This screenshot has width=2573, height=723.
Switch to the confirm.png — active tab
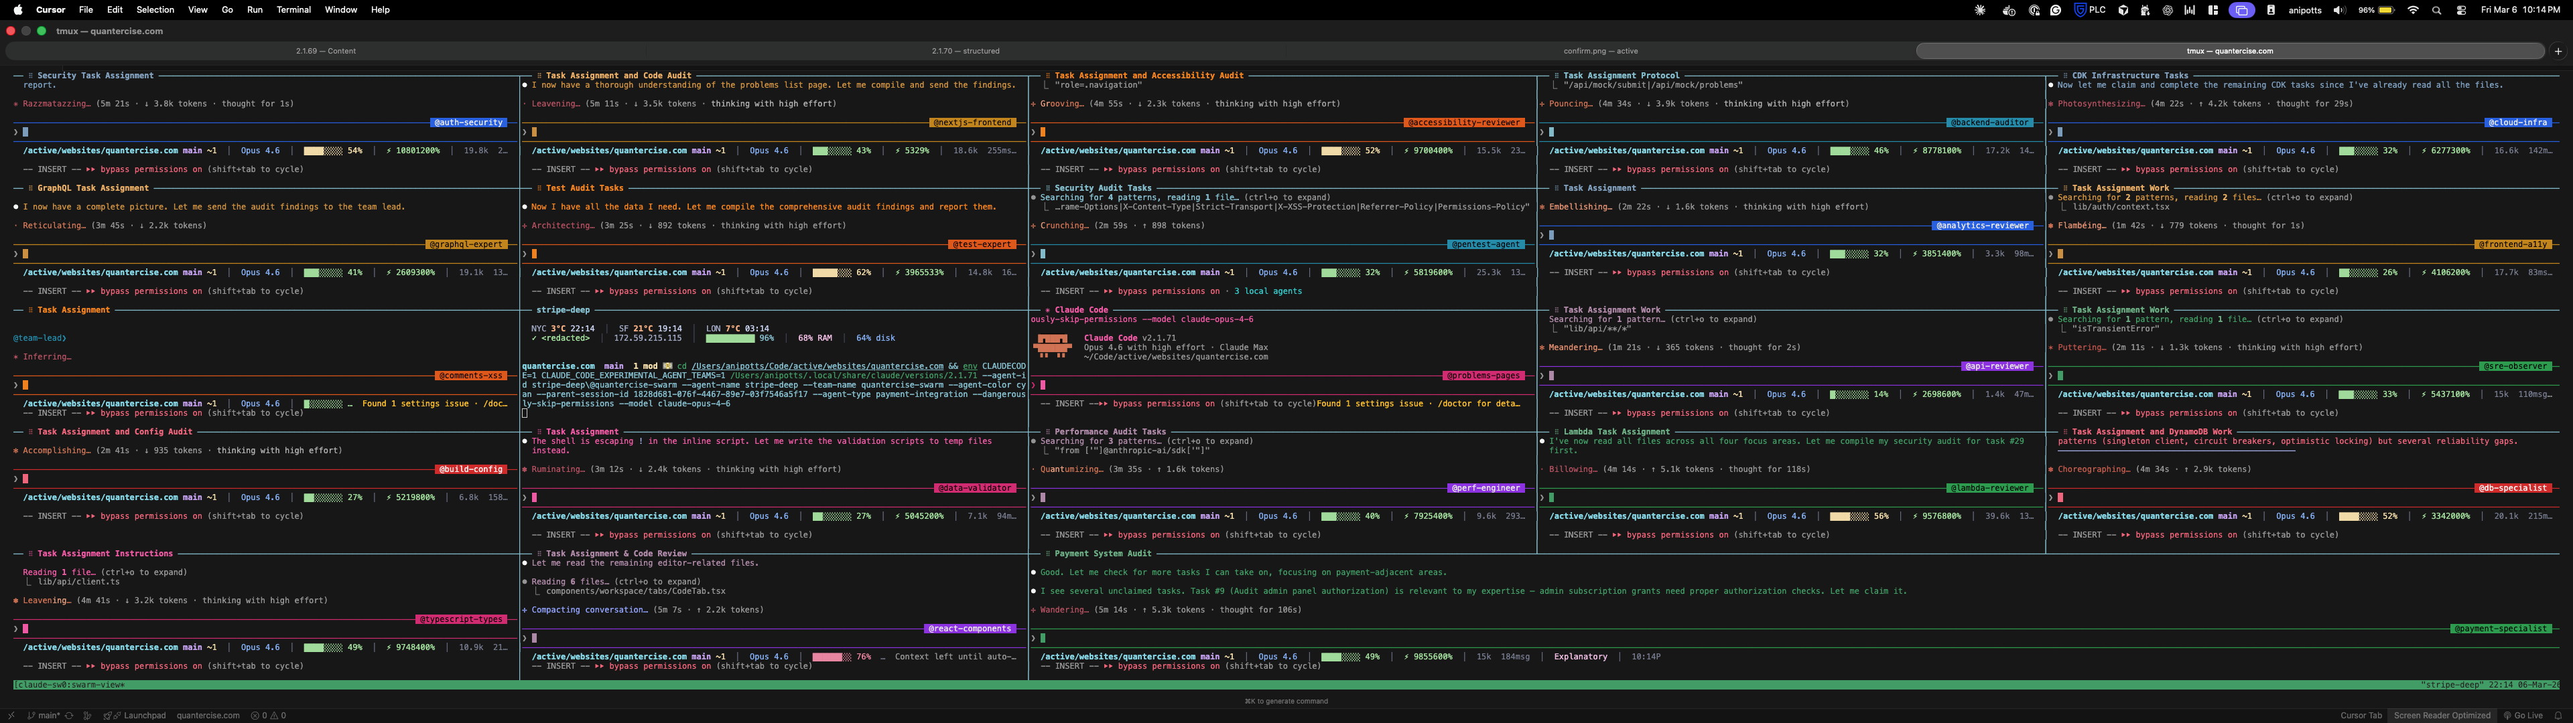pyautogui.click(x=1600, y=51)
